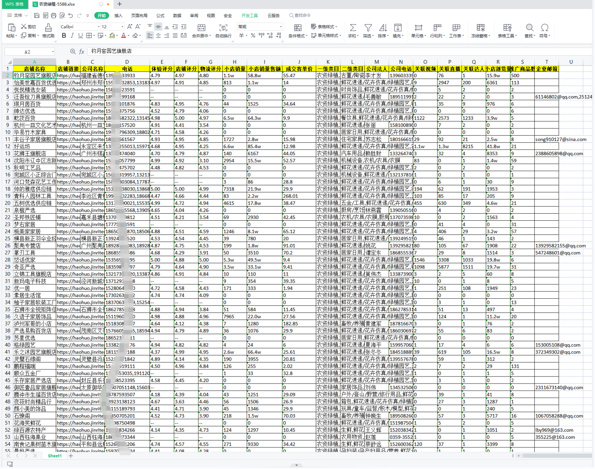Click the insert function fx icon
This screenshot has height=469, width=595.
click(82, 51)
